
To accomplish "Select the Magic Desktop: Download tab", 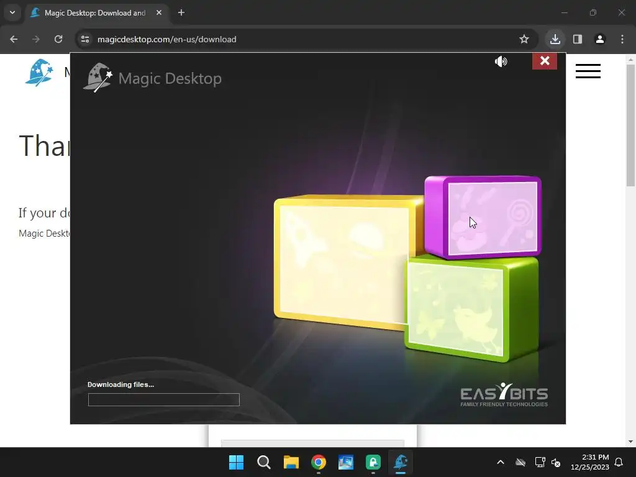I will (x=94, y=13).
